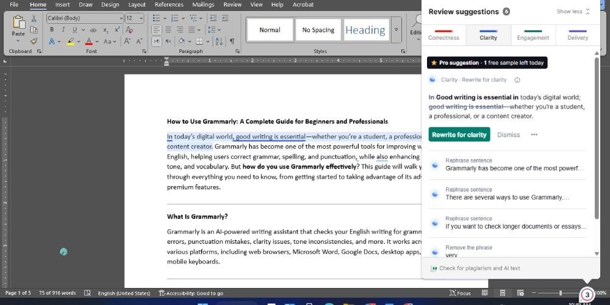
Task: Click the right-to-left text direction icon
Action: point(168,41)
